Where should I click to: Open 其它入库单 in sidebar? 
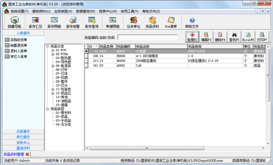pos(16,56)
